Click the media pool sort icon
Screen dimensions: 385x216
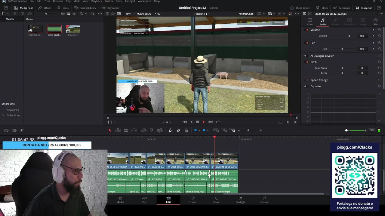click(93, 14)
